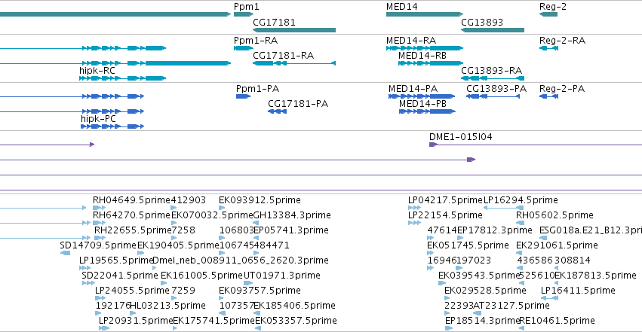This screenshot has height=332, width=642.
Task: Click the teal CG17181 gene bar
Action: tap(294, 30)
